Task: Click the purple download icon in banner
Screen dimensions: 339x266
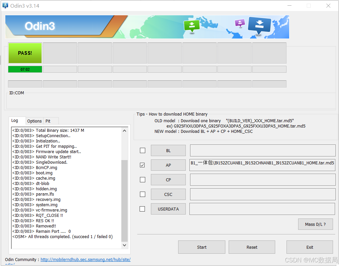Action: [x=240, y=23]
